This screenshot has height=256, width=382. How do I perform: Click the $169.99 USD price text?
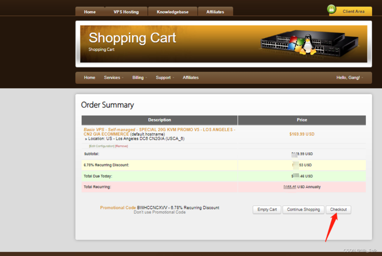302,134
